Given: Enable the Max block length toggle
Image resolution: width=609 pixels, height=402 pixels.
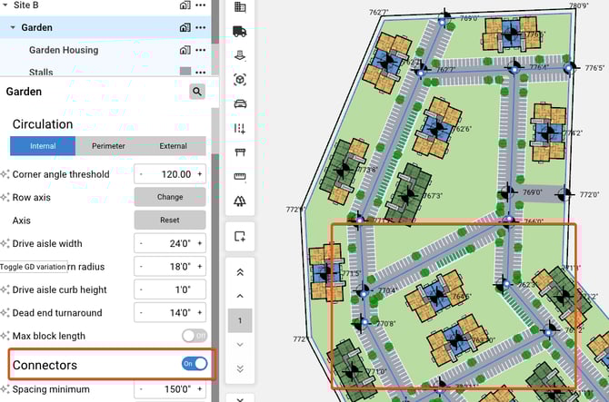Looking at the screenshot, I should pos(195,336).
